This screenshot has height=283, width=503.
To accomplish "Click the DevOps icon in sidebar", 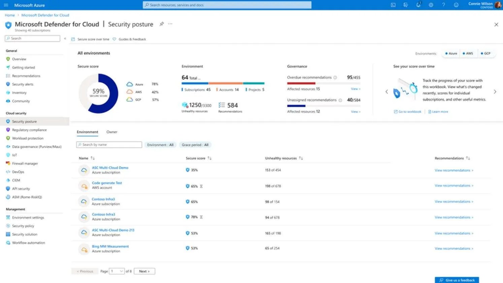I will [8, 172].
